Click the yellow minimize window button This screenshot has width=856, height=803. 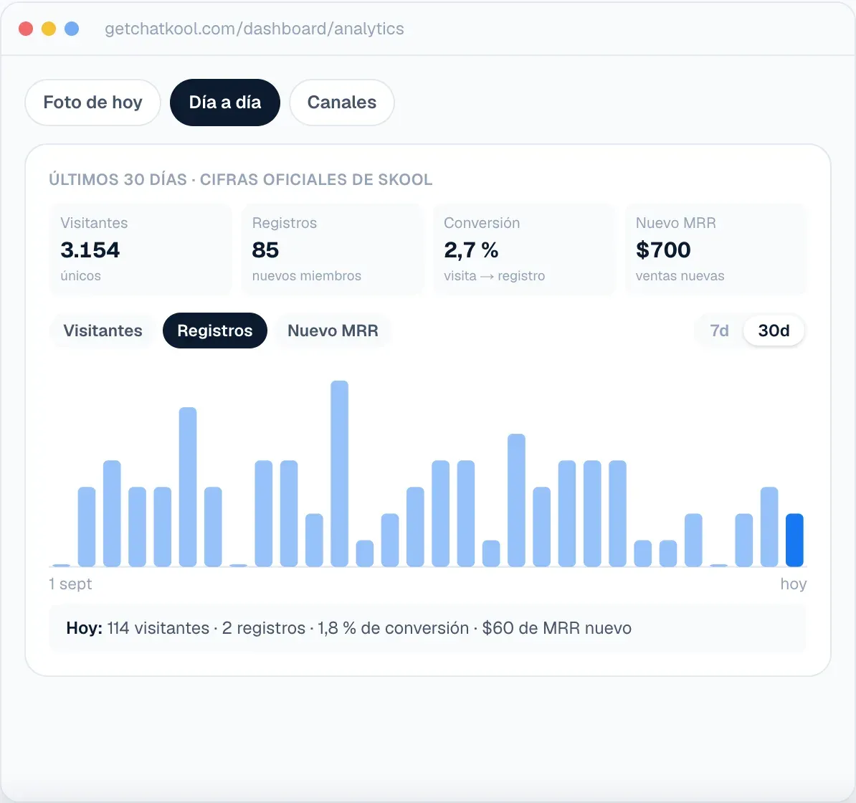click(49, 29)
